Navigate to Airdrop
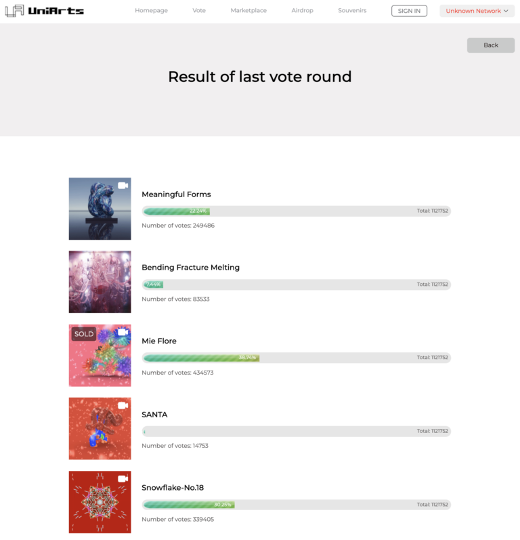This screenshot has height=540, width=520. pos(302,11)
